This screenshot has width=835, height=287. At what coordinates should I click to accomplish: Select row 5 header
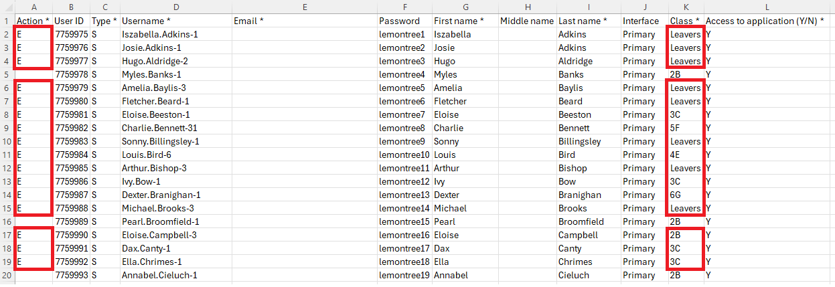(7, 74)
